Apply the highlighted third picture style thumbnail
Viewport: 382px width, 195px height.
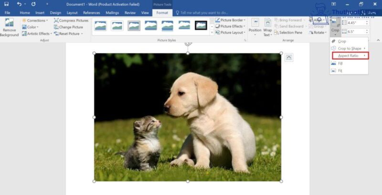click(134, 26)
